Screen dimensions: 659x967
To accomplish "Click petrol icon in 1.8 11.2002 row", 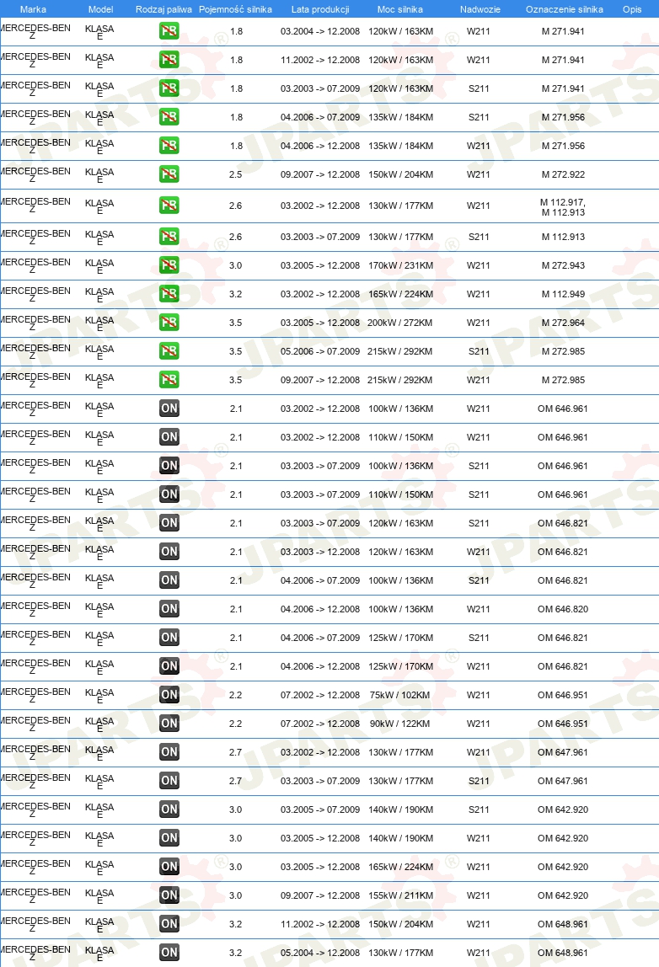I will (x=169, y=59).
